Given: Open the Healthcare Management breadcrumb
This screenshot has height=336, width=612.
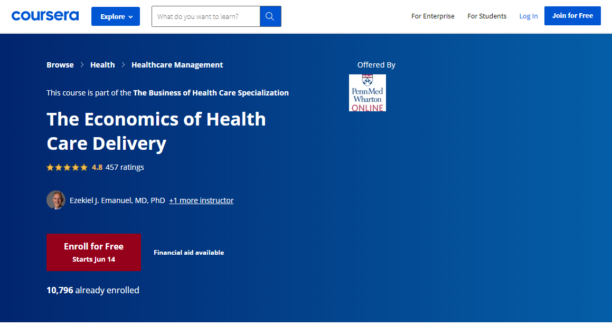Looking at the screenshot, I should coord(177,64).
